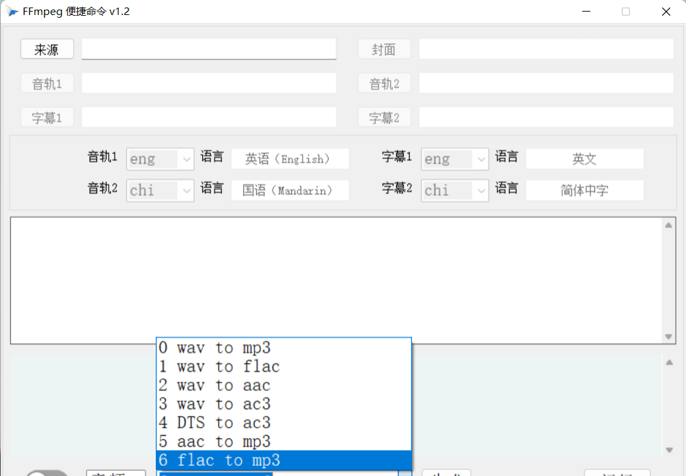The image size is (686, 476).
Task: Edit the 简体中字 subtitle language field
Action: 584,190
